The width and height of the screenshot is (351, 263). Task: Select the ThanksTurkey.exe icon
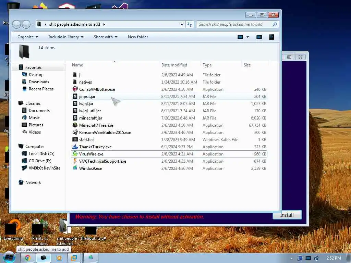point(75,147)
